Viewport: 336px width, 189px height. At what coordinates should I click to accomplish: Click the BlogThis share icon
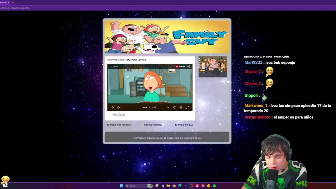click(116, 115)
